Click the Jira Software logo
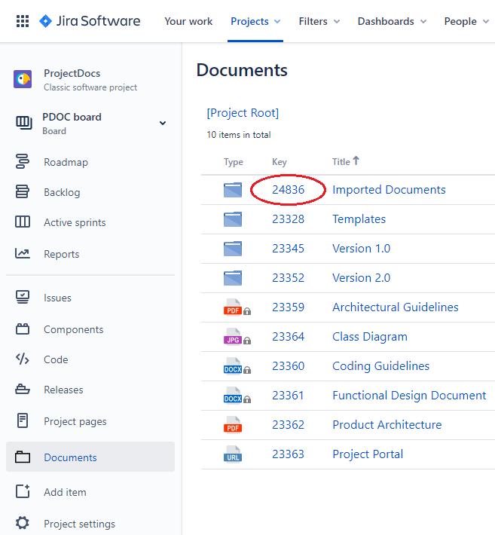 tap(90, 21)
